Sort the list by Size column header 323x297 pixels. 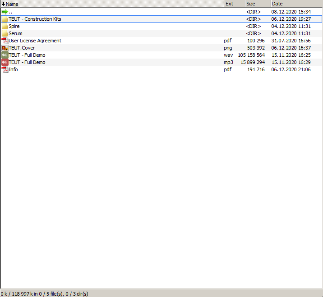[251, 4]
